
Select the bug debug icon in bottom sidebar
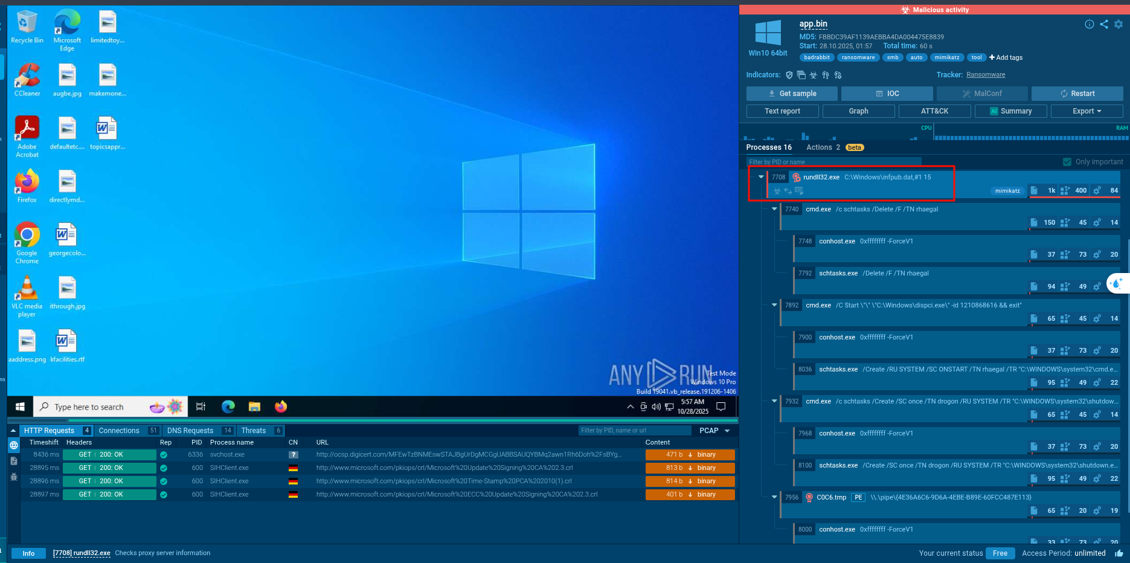[x=14, y=477]
